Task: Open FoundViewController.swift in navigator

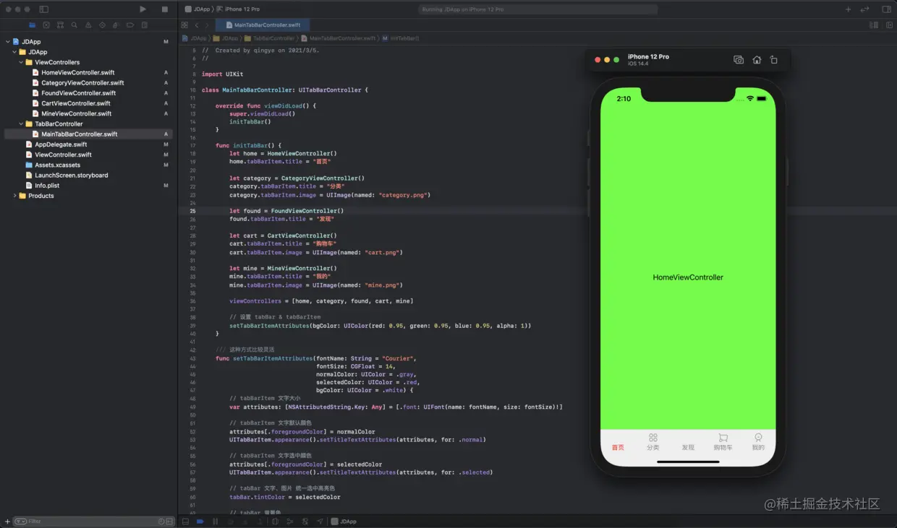Action: click(x=78, y=93)
